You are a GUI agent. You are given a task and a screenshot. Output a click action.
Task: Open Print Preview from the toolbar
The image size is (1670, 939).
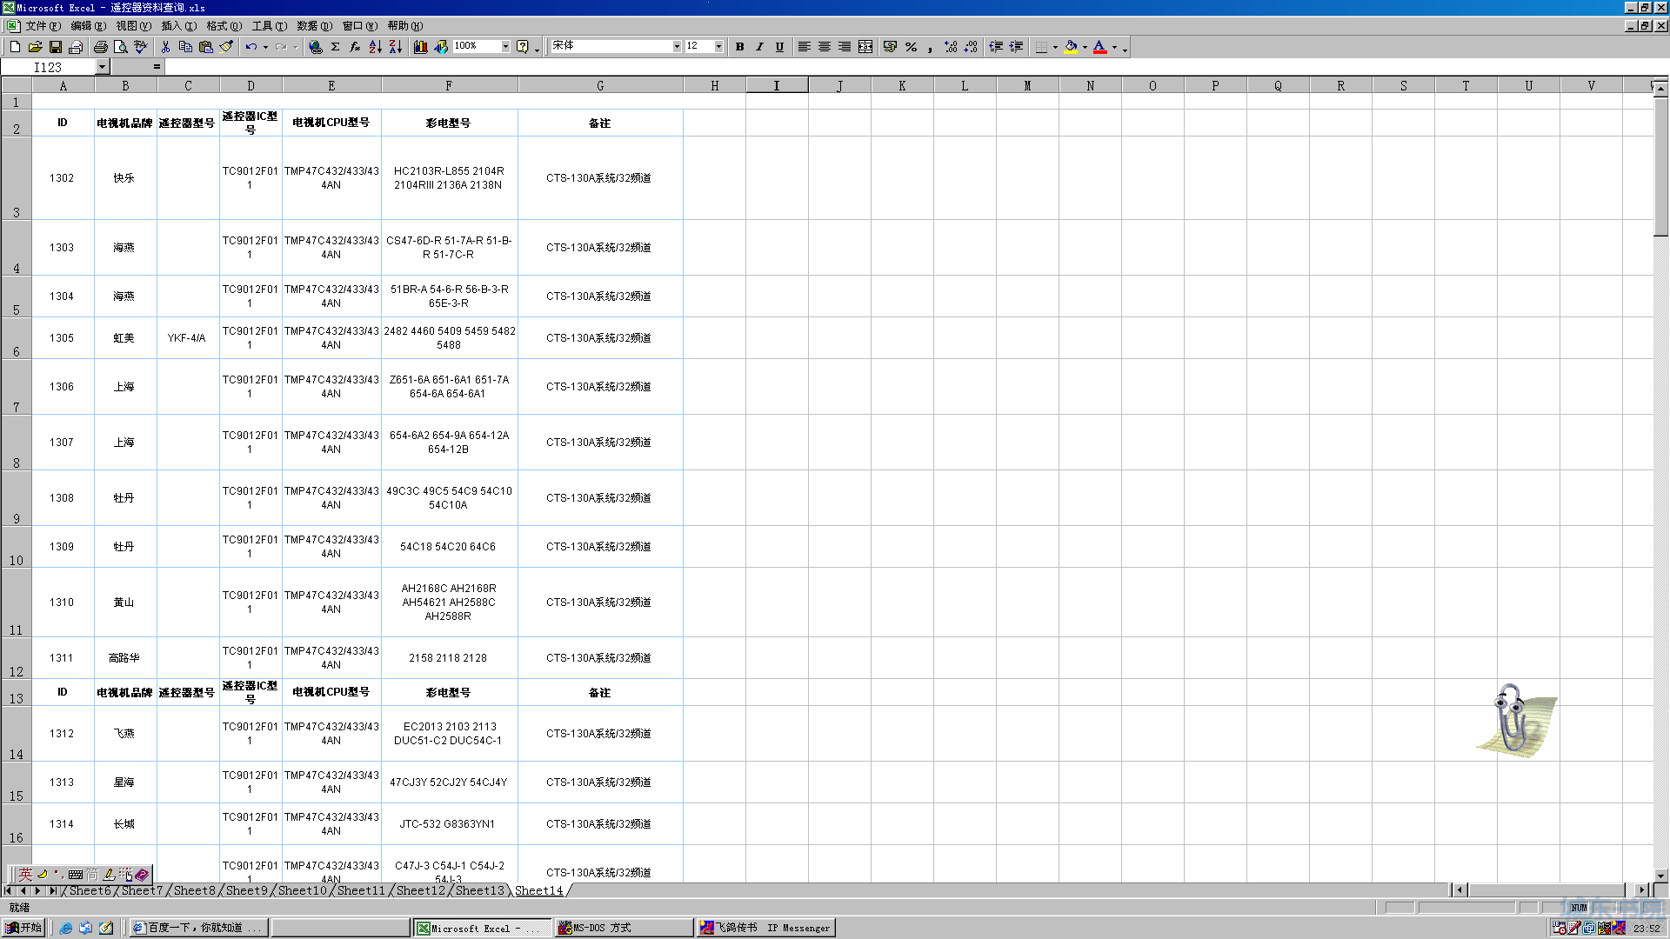tap(121, 47)
